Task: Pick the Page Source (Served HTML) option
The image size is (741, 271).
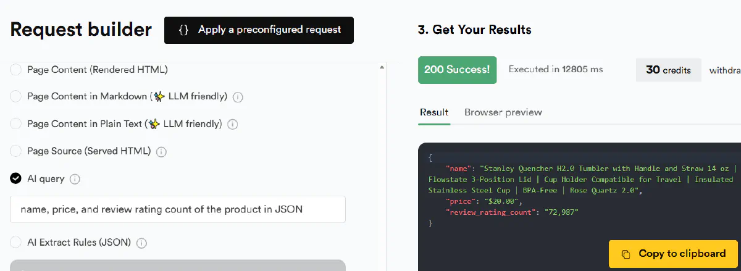Action: (15, 151)
